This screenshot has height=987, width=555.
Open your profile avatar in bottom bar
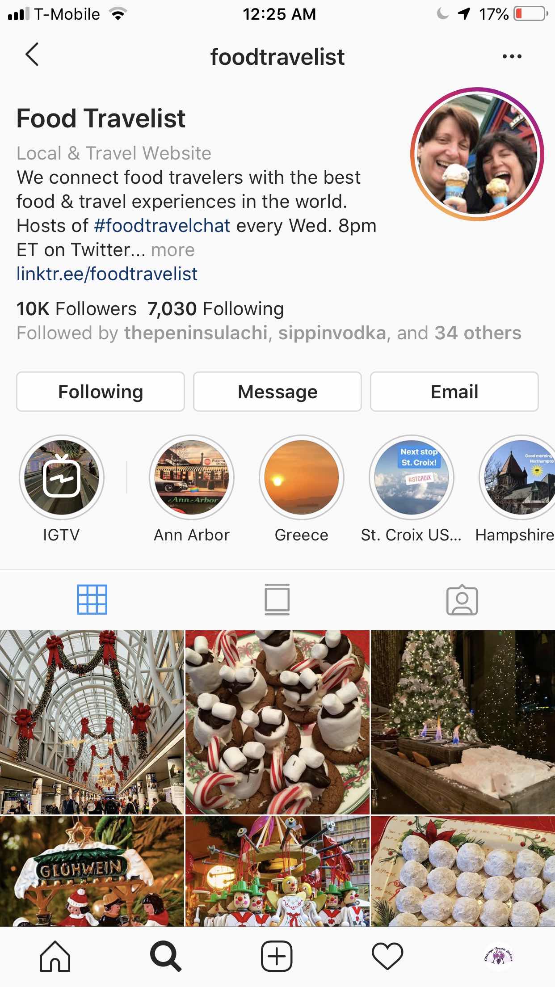[499, 957]
